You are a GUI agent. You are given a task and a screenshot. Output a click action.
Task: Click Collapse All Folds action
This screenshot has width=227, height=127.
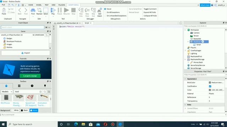pyautogui.click(x=150, y=16)
